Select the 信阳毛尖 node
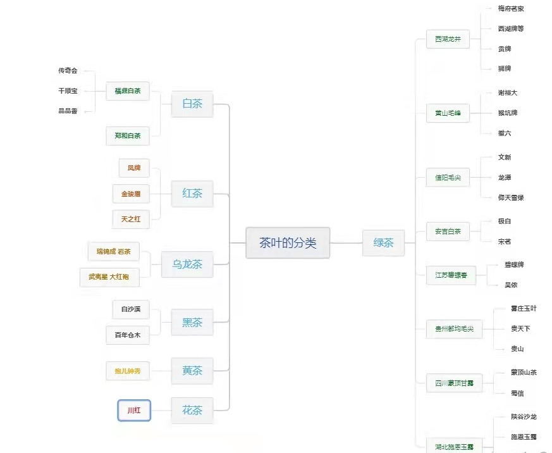552x453 pixels. tap(448, 178)
